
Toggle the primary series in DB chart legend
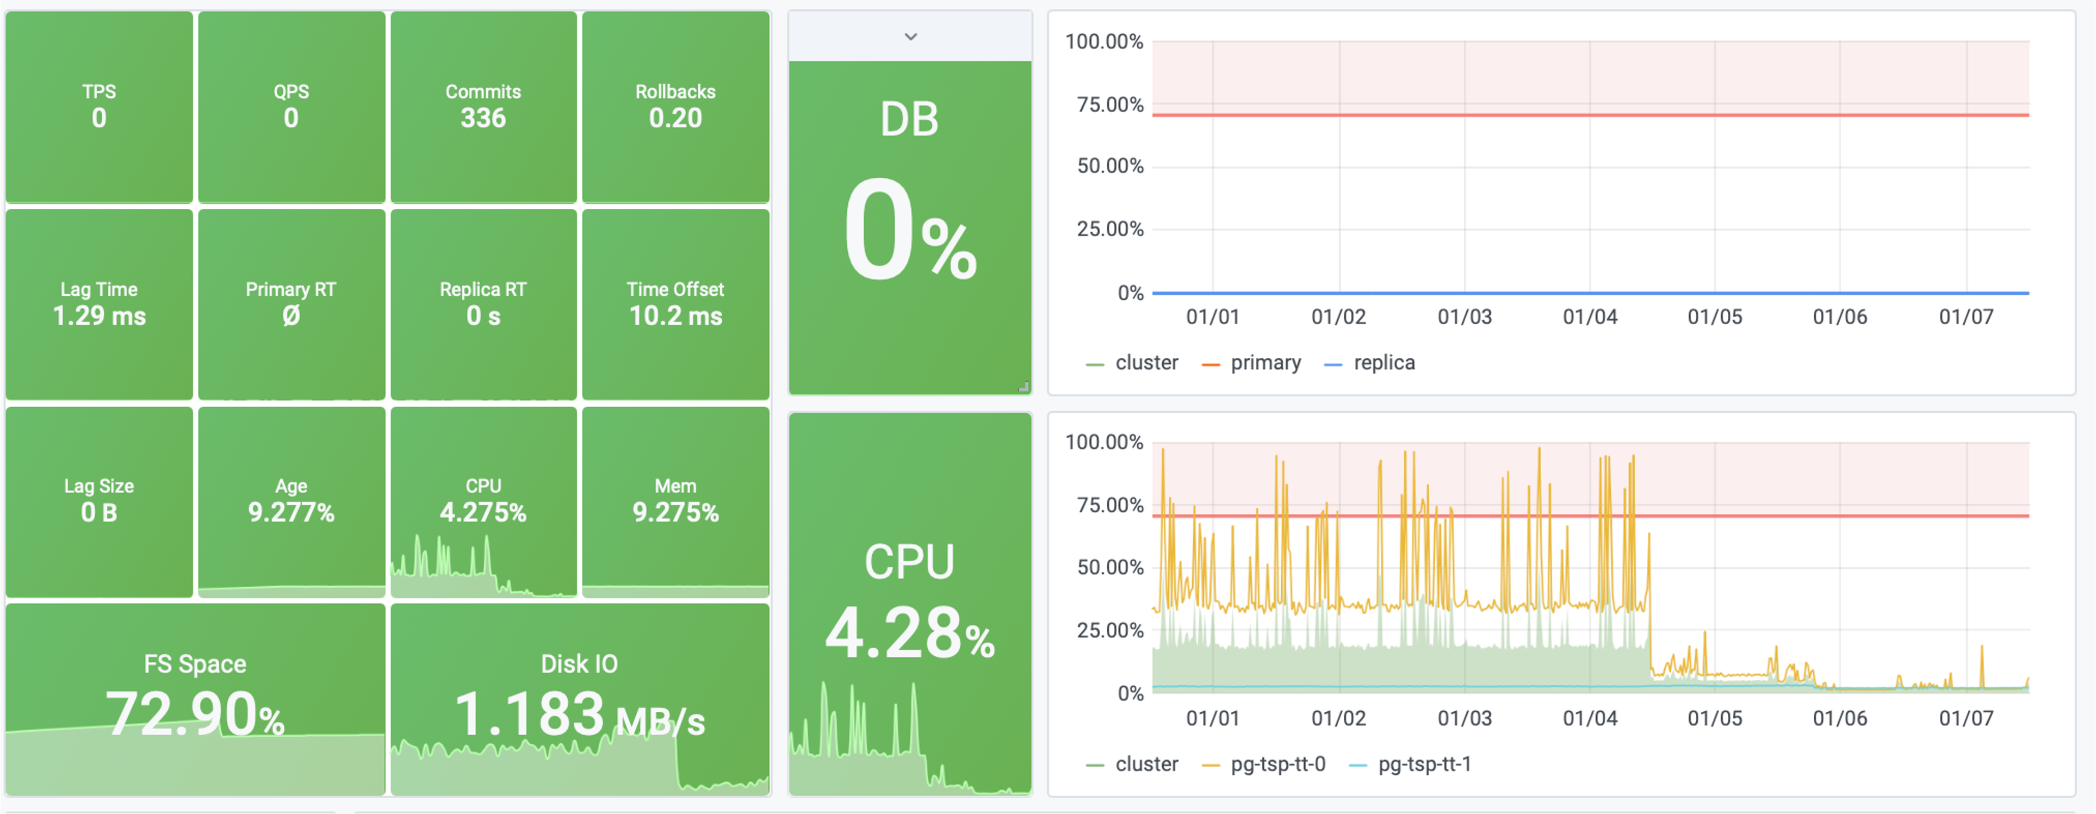(x=1265, y=363)
